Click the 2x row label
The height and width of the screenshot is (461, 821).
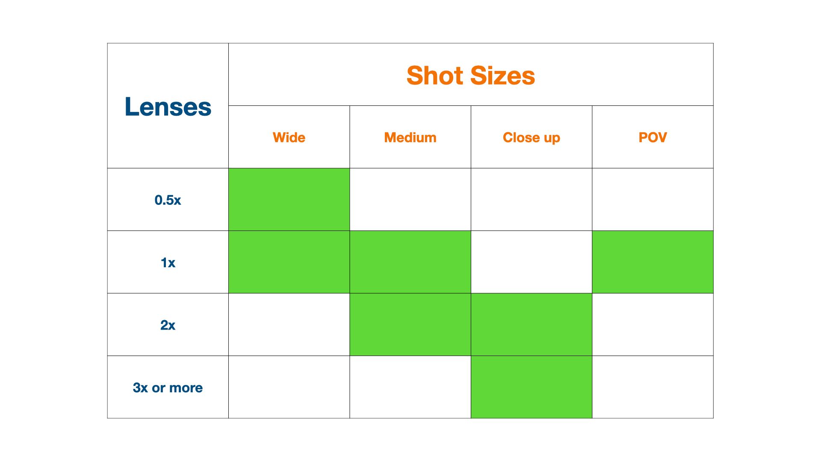tap(168, 325)
